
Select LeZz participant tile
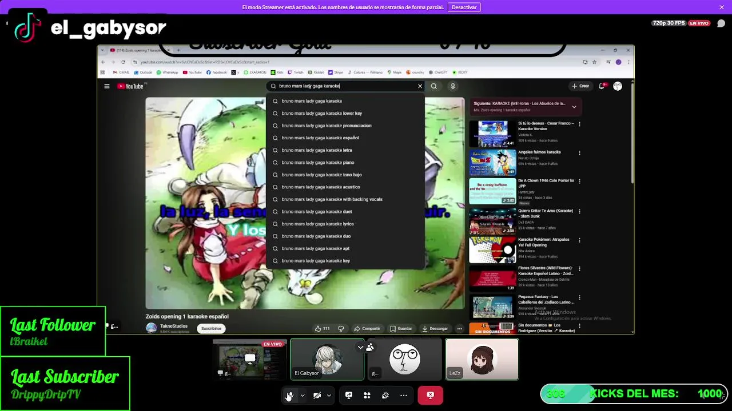[x=482, y=359]
